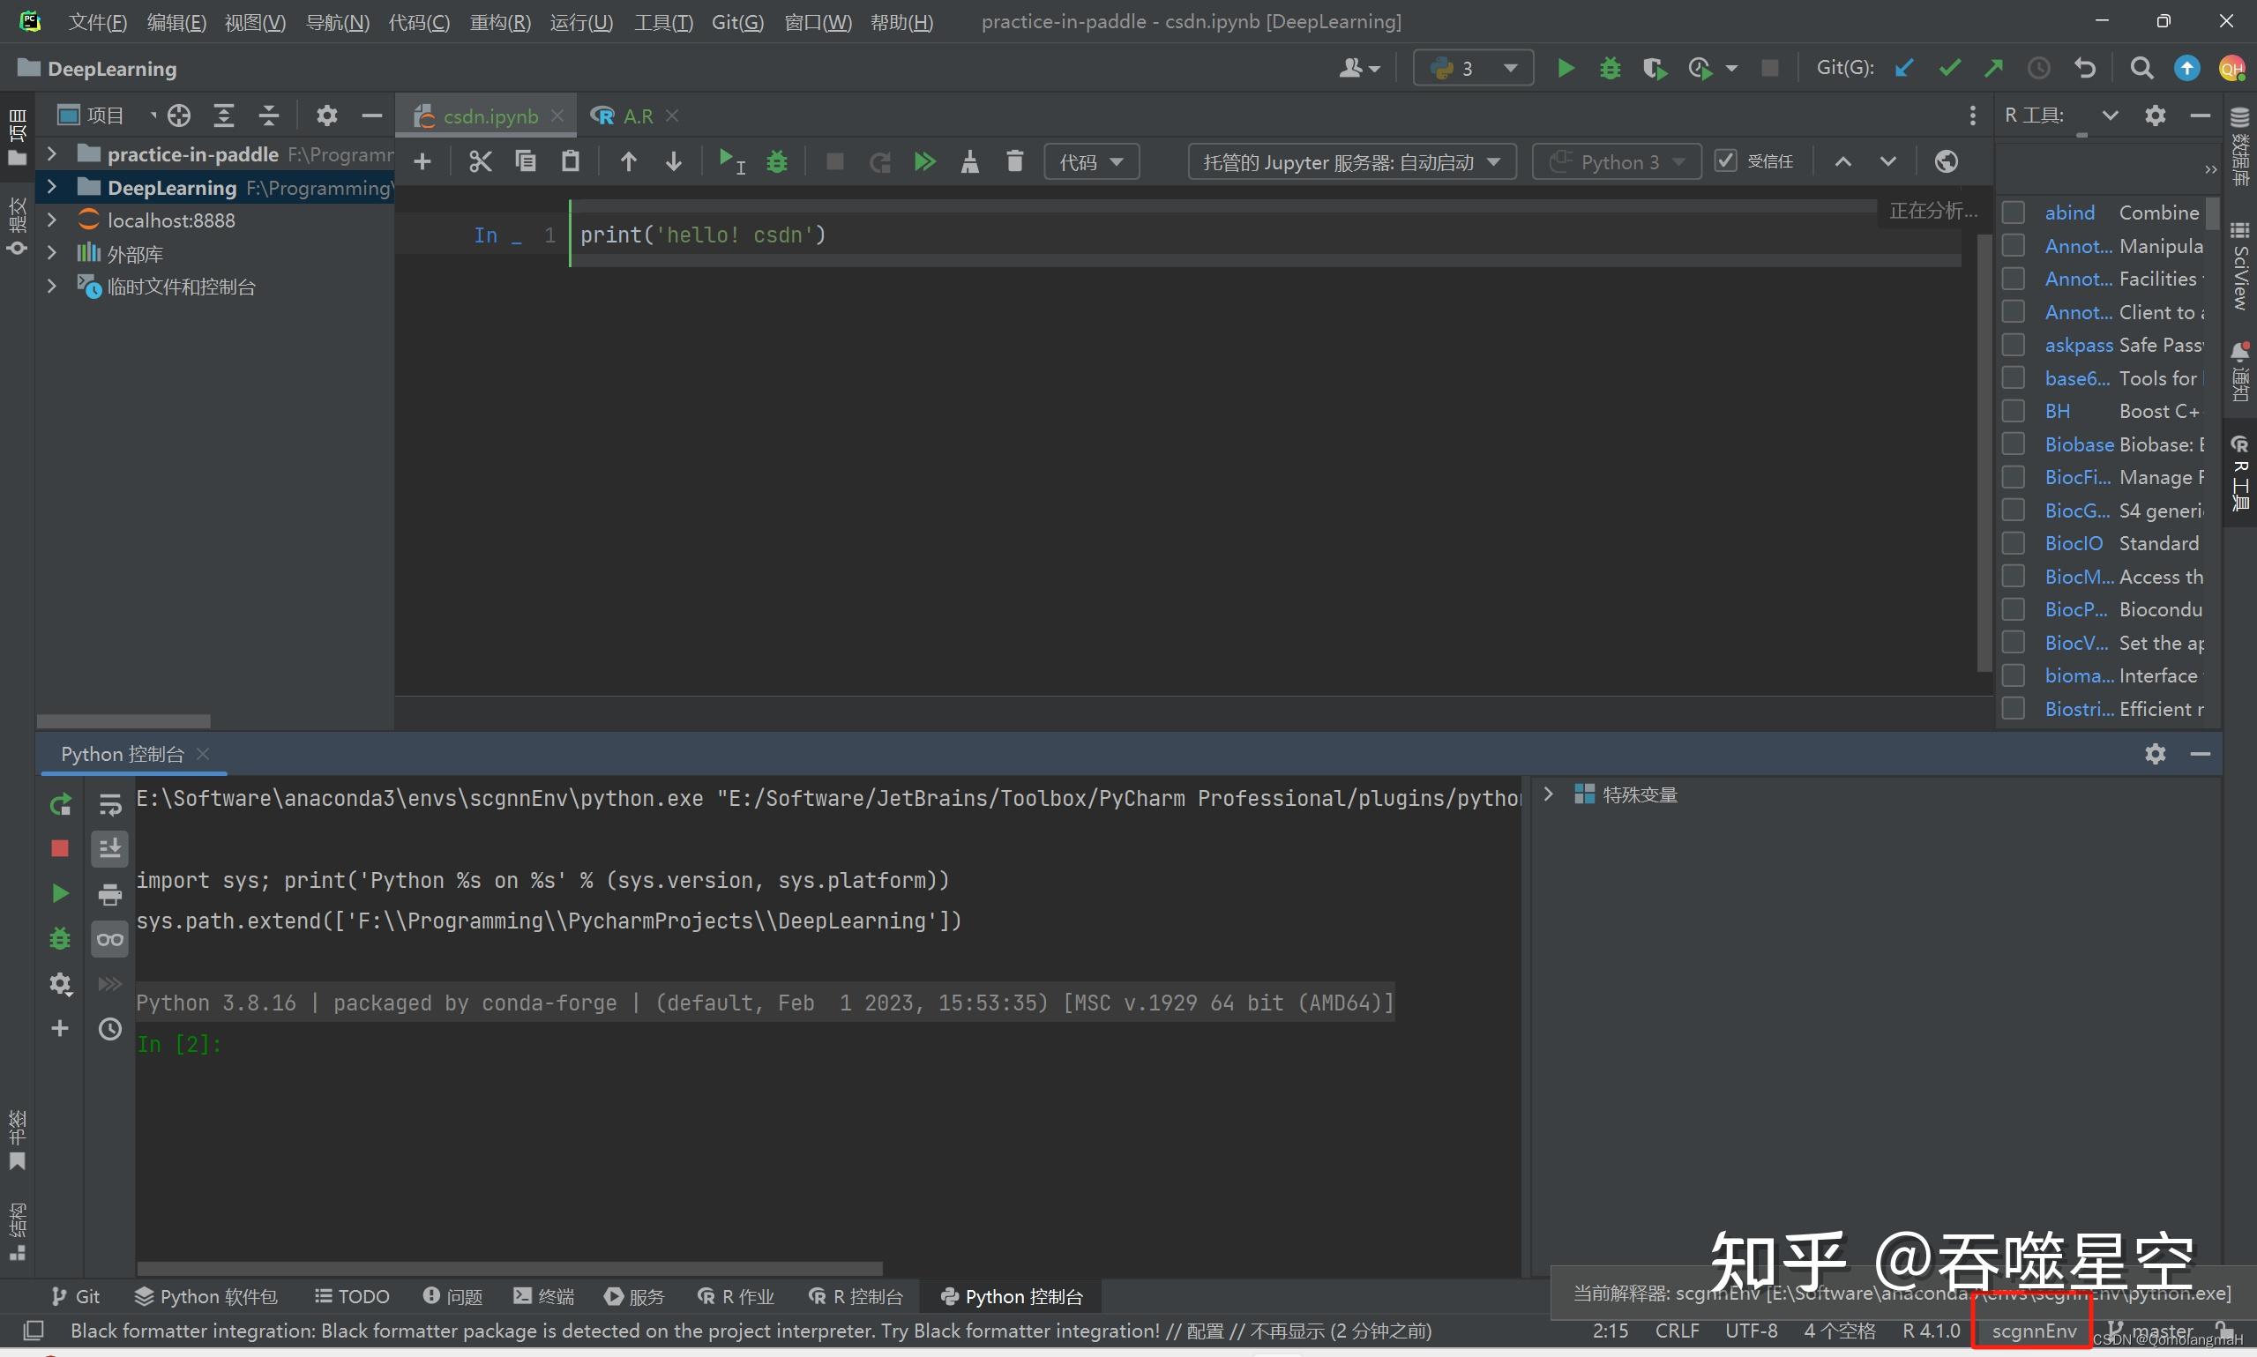2257x1357 pixels.
Task: Run the current cell and select below
Action: (731, 161)
